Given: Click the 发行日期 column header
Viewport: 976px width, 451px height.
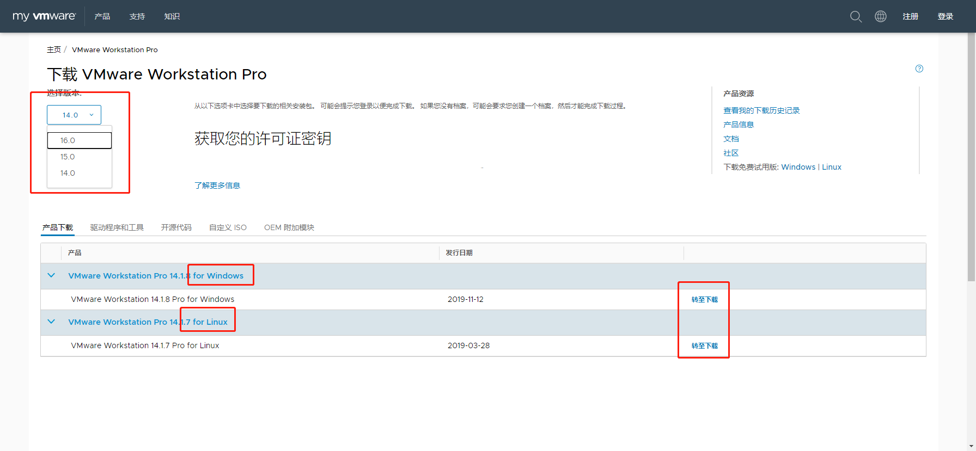Looking at the screenshot, I should click(459, 253).
